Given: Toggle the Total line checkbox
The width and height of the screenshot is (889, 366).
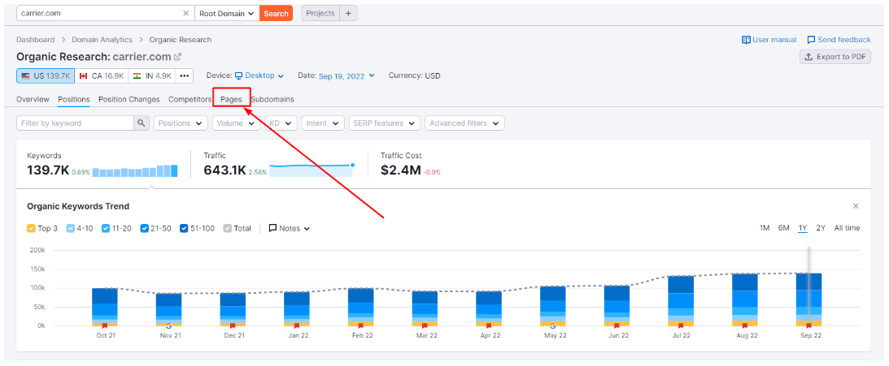Looking at the screenshot, I should [x=228, y=229].
